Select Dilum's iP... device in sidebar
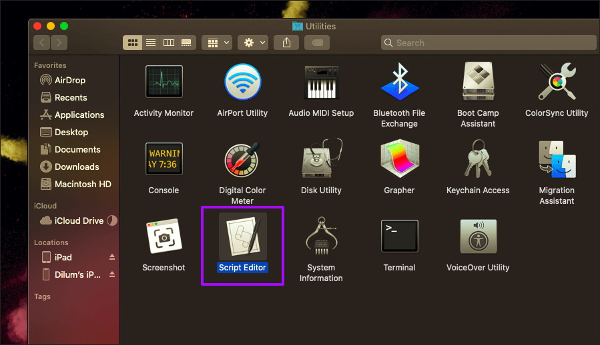600x345 pixels. click(69, 274)
